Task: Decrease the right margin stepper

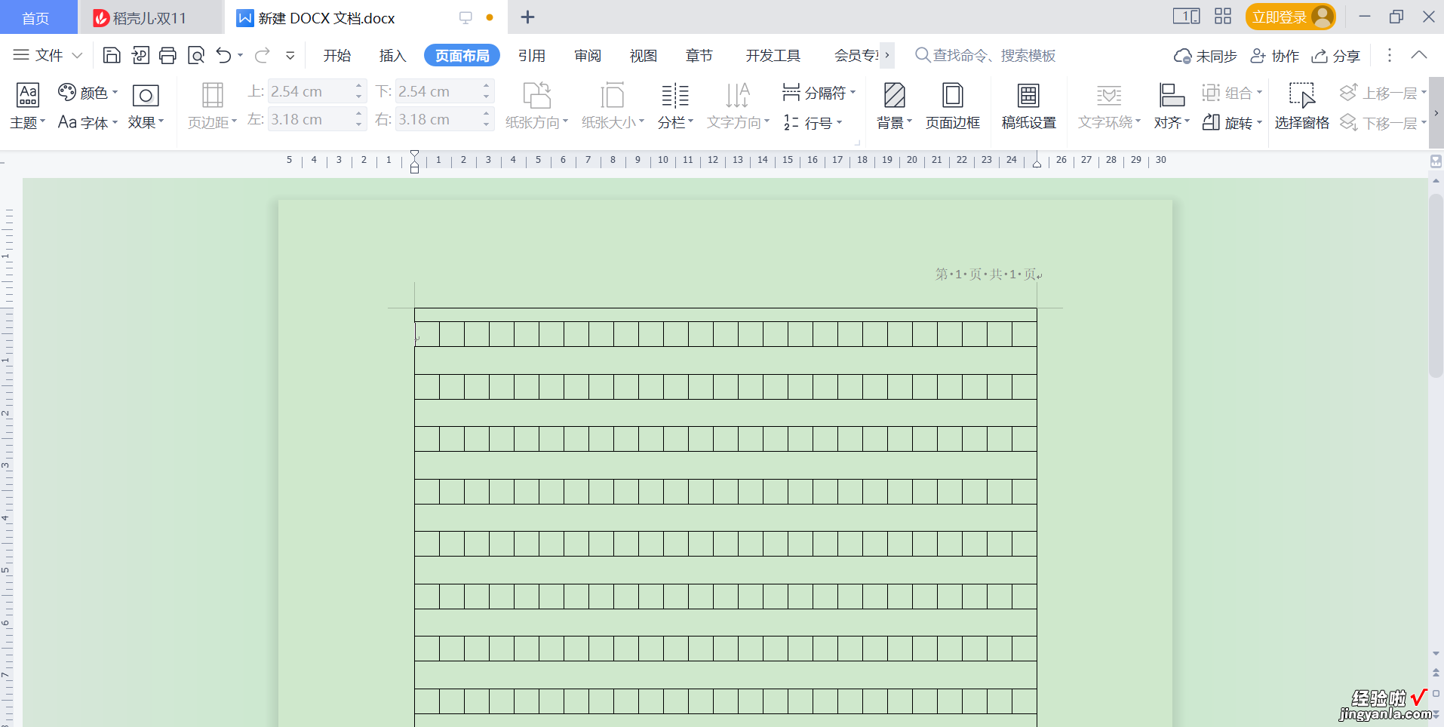Action: (487, 125)
